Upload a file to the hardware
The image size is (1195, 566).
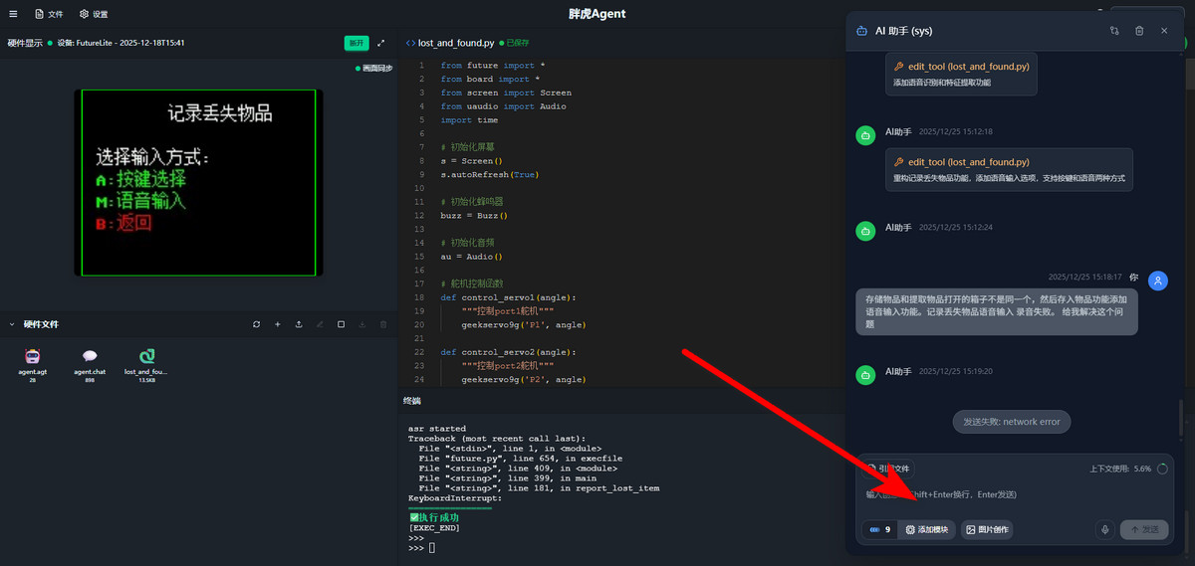(299, 324)
